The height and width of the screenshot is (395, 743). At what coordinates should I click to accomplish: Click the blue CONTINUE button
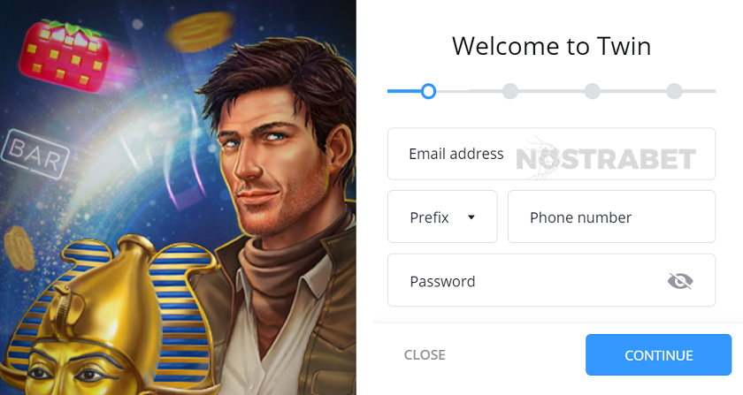pyautogui.click(x=659, y=354)
